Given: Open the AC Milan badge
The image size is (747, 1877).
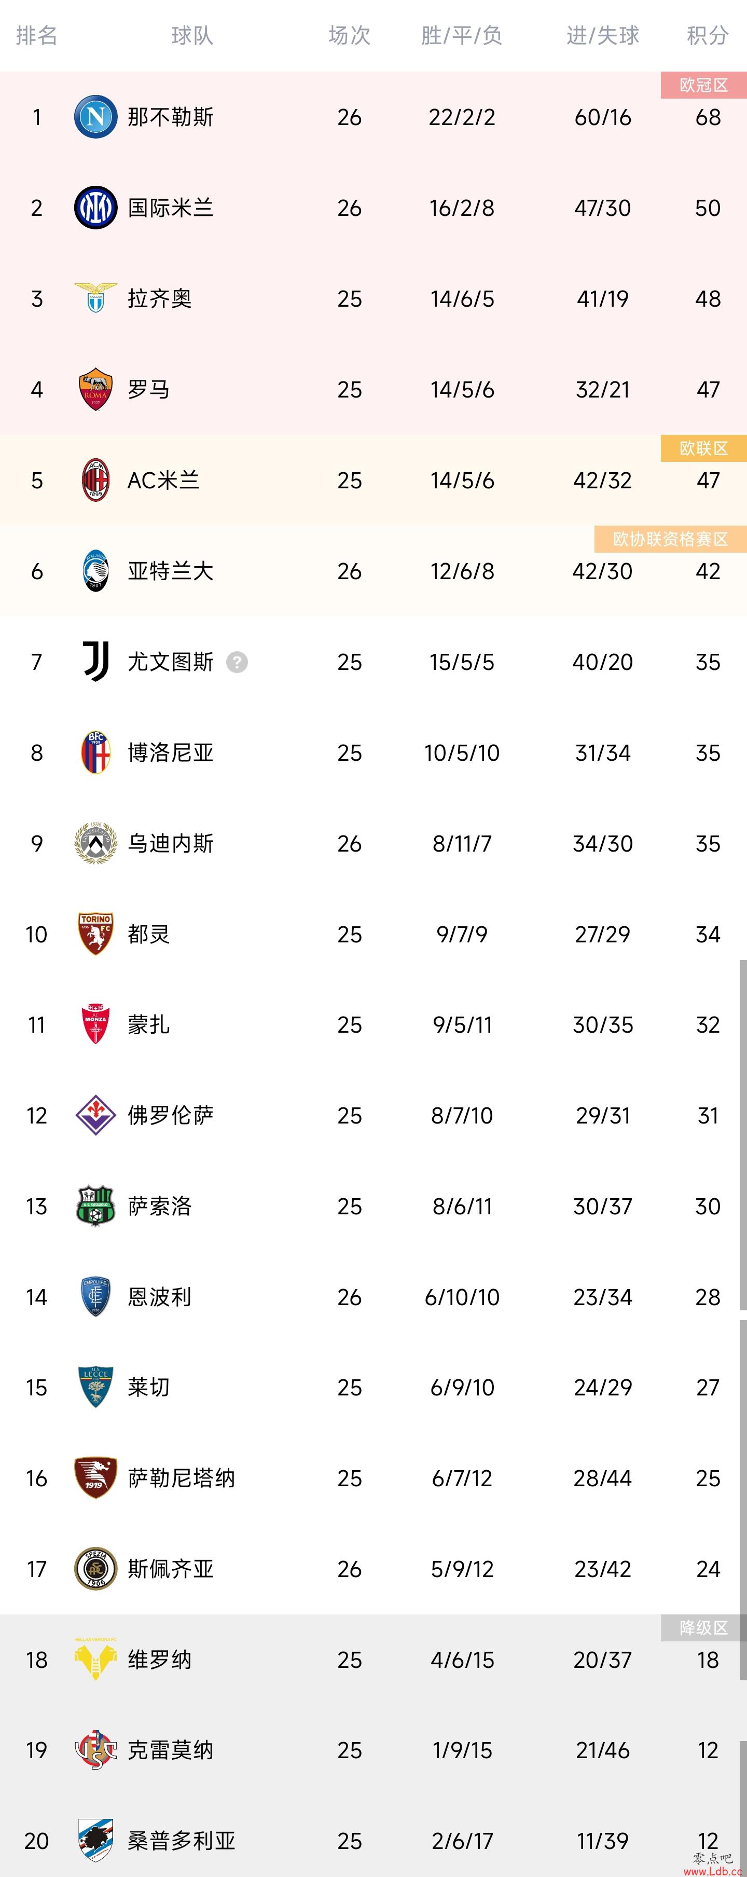Looking at the screenshot, I should tap(95, 480).
